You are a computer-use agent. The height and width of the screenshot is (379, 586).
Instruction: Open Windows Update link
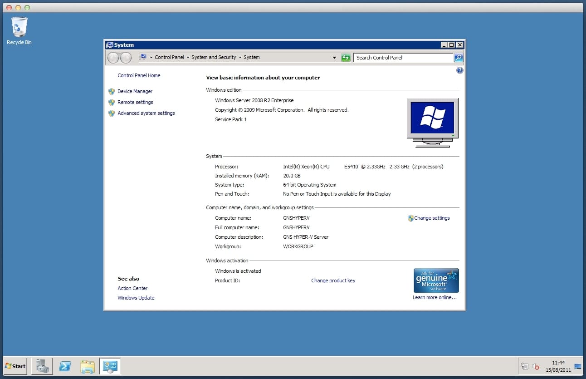click(136, 298)
